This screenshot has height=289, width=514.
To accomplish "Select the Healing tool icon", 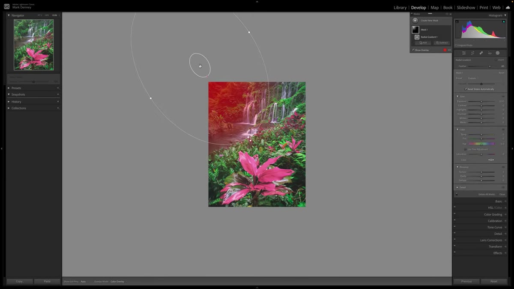I will [481, 53].
